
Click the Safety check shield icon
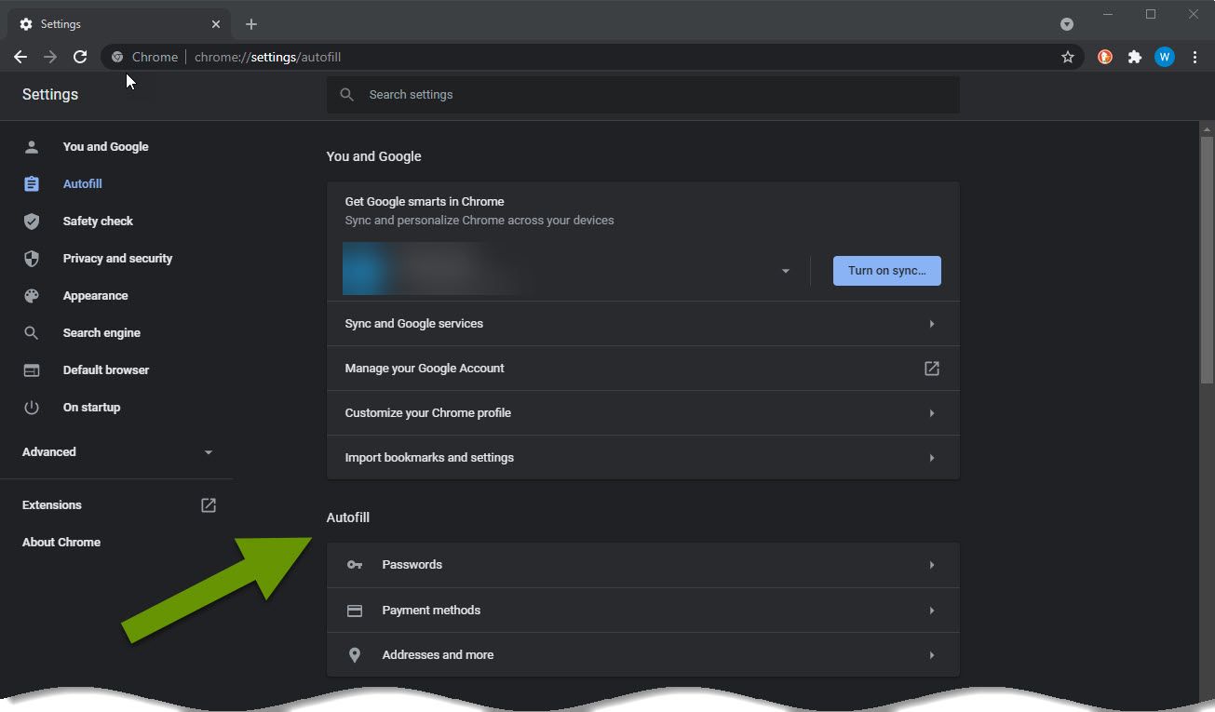coord(32,222)
